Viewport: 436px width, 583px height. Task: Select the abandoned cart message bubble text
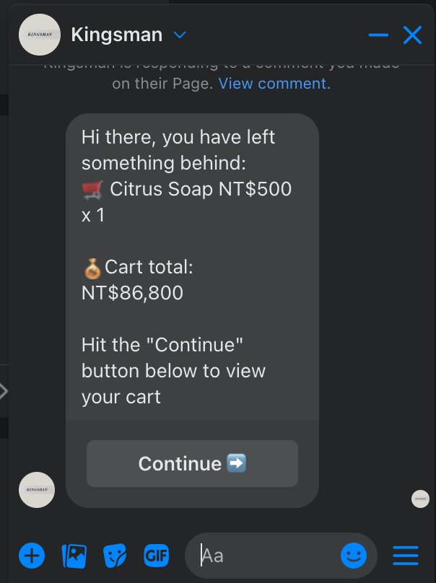pyautogui.click(x=186, y=266)
